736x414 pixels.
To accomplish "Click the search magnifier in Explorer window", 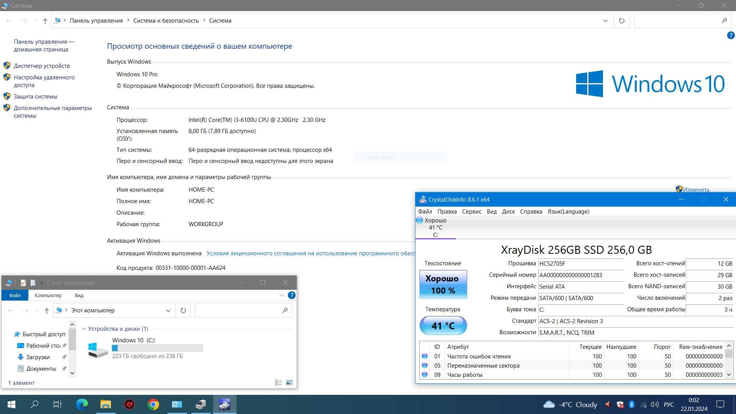I will pyautogui.click(x=285, y=310).
